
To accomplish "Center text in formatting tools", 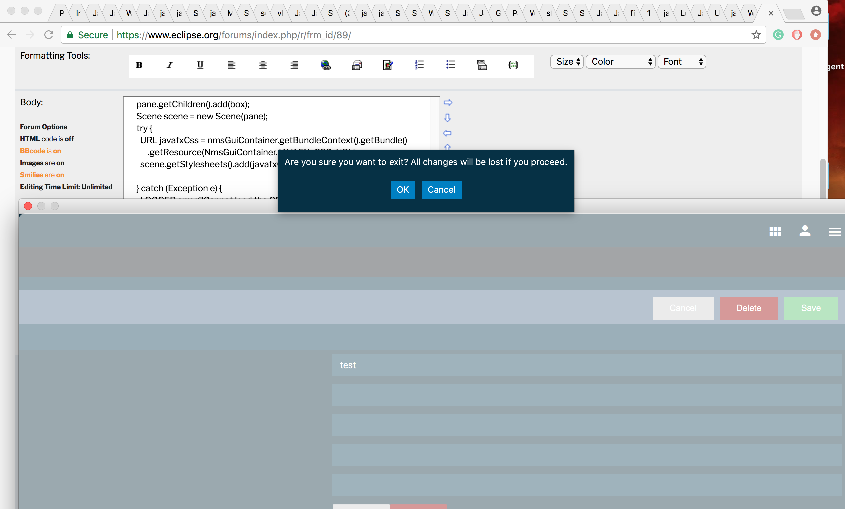I will click(263, 65).
